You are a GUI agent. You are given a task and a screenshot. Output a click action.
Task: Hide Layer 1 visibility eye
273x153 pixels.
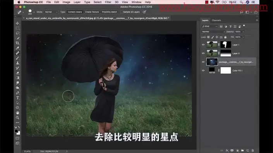coord(203,45)
